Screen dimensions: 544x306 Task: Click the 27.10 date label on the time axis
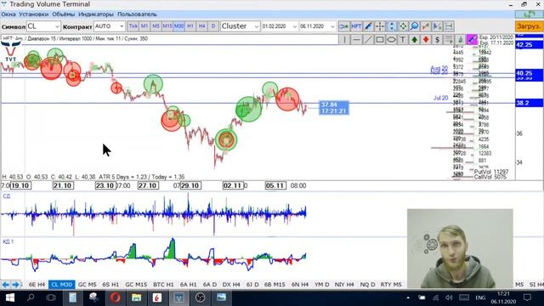pyautogui.click(x=148, y=185)
